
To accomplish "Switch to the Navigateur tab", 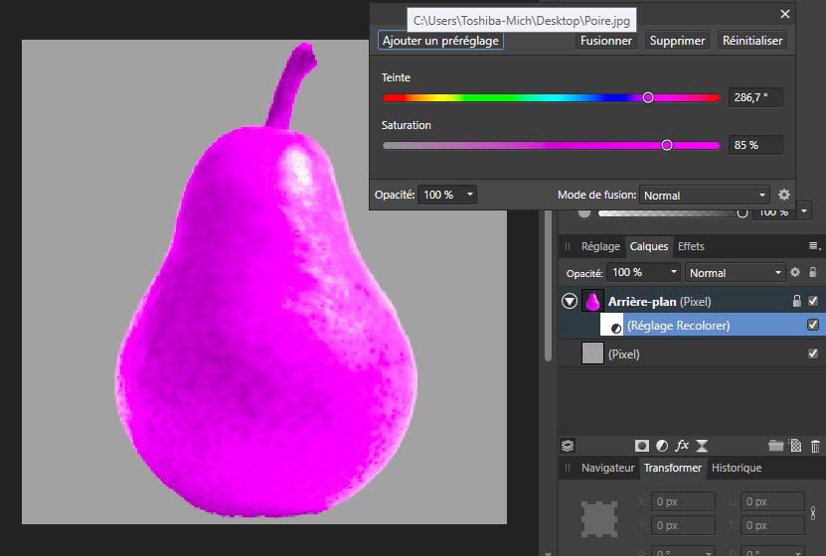I will (x=608, y=468).
